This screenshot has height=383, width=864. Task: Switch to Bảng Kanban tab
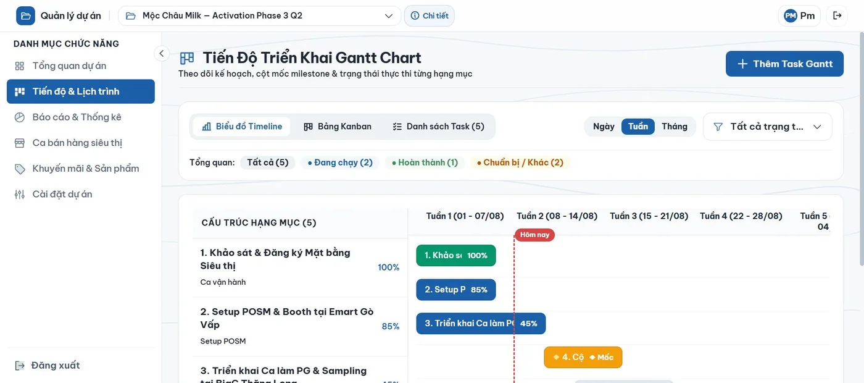coord(338,127)
